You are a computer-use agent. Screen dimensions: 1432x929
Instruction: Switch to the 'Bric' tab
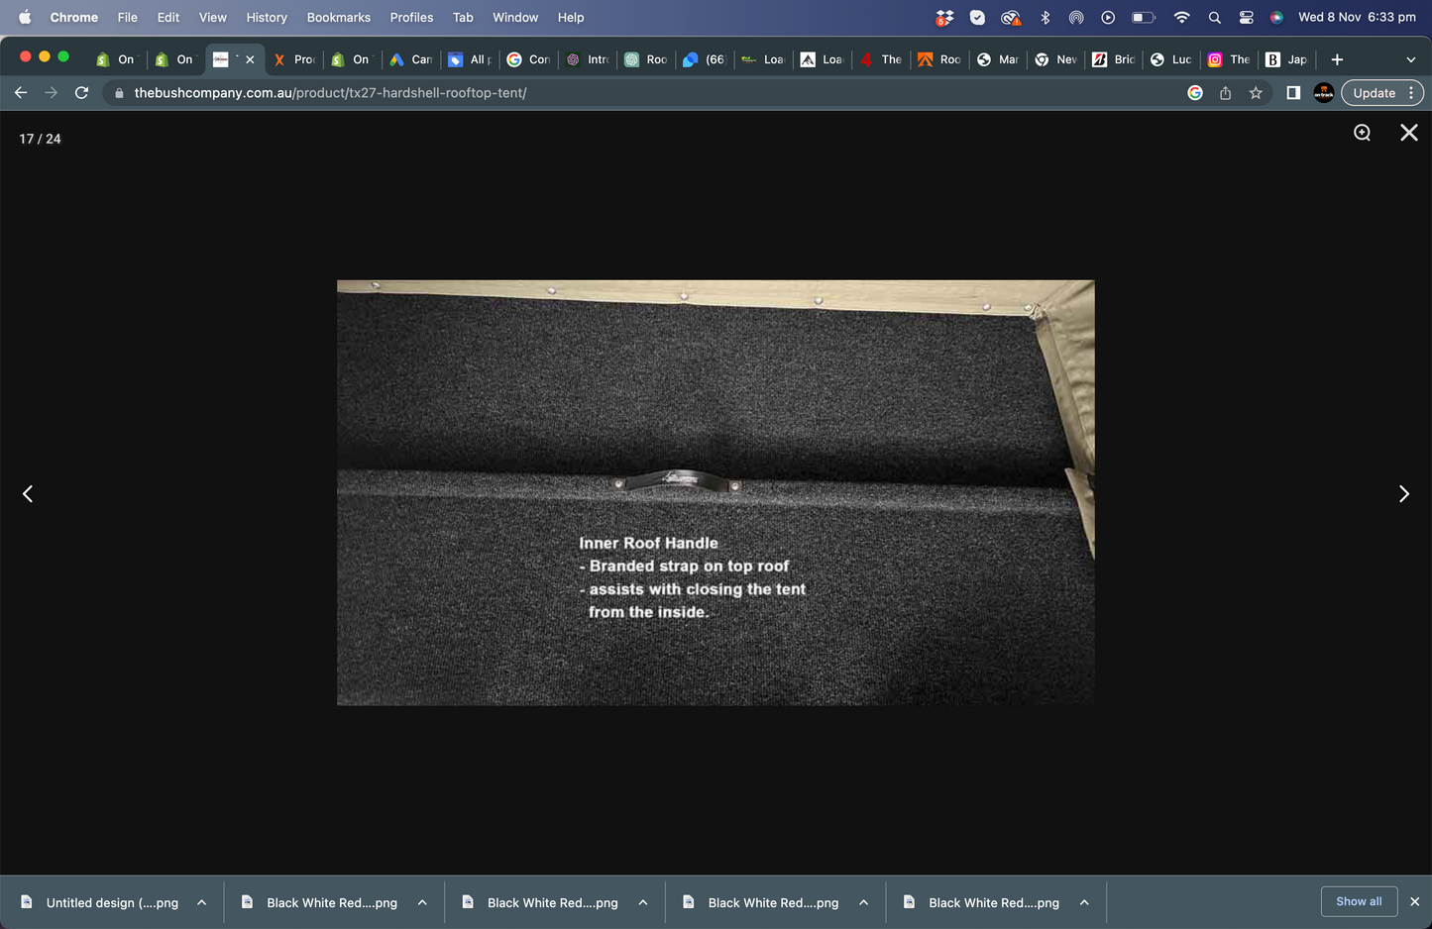[1113, 59]
